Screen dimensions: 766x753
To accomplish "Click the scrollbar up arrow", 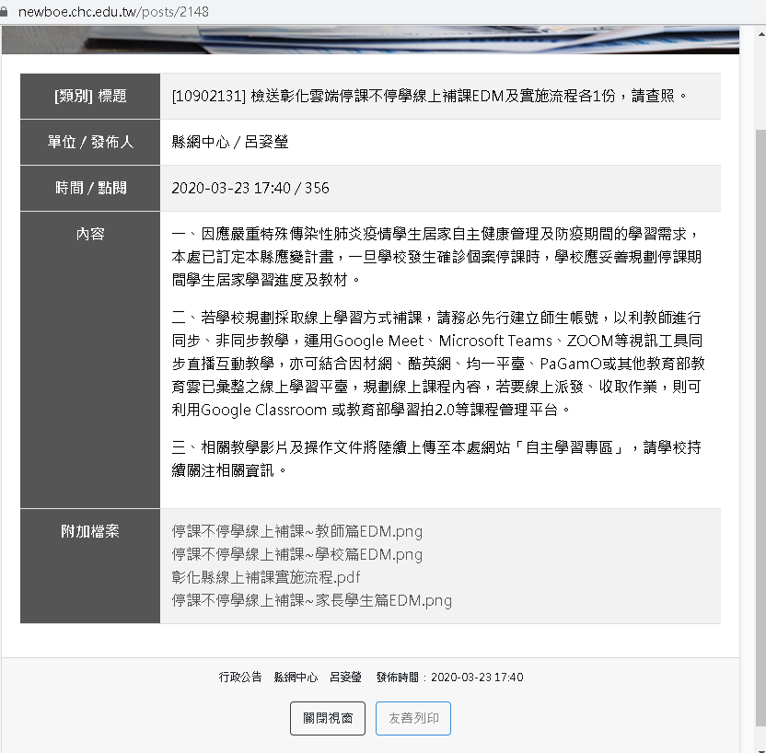I will pos(761,34).
